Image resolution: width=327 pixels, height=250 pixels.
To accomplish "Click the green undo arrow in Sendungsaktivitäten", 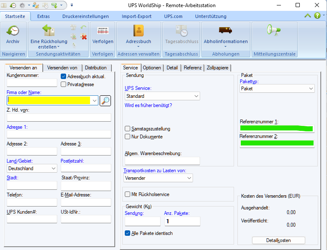I will [x=83, y=27].
